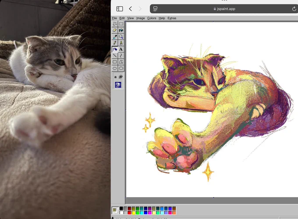Select the Eraser tool
This screenshot has width=298, height=219.
115,30
